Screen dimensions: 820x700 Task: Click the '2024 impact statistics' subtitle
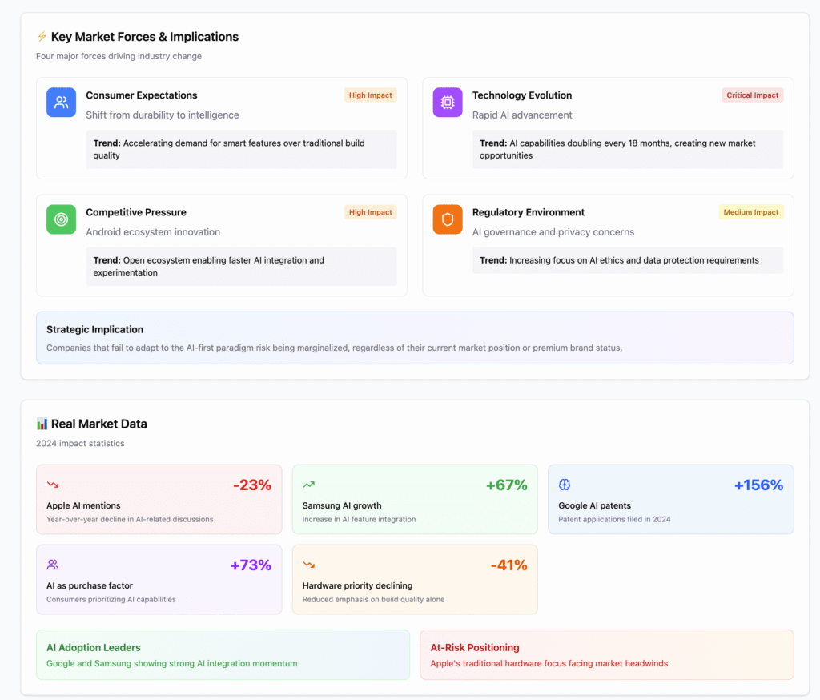click(x=80, y=443)
